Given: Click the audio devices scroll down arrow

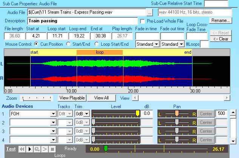Looking at the screenshot, I should click(x=233, y=141).
